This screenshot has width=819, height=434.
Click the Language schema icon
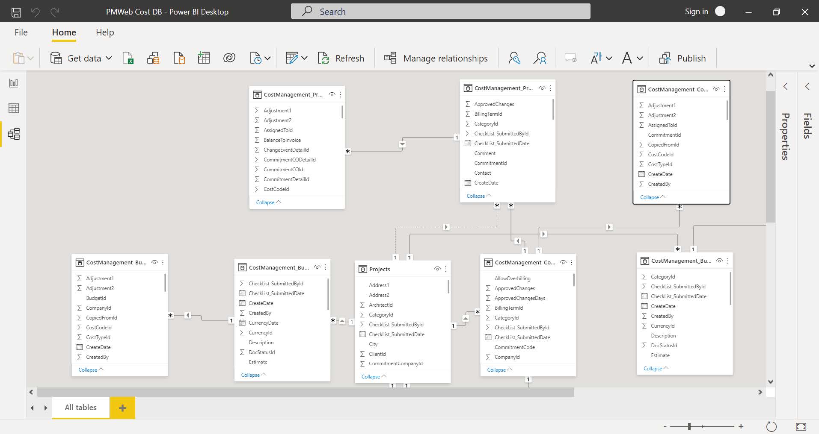click(x=596, y=58)
